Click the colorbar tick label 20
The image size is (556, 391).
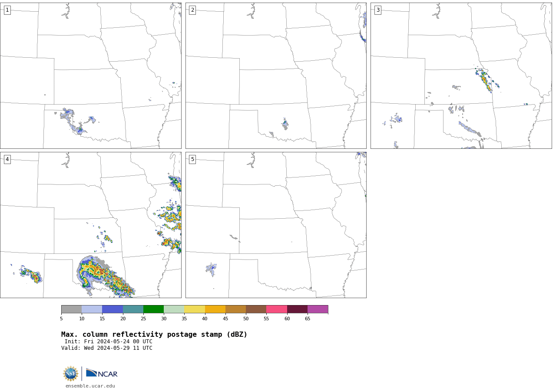pos(123,319)
